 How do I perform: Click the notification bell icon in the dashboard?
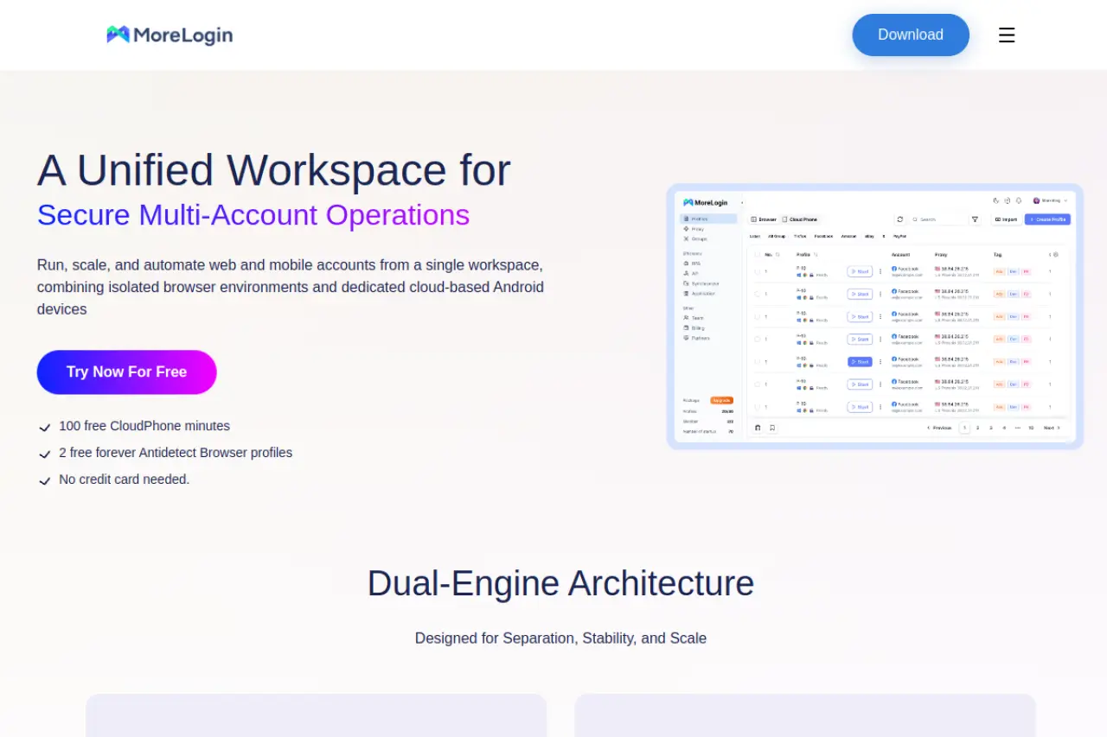click(x=1019, y=200)
